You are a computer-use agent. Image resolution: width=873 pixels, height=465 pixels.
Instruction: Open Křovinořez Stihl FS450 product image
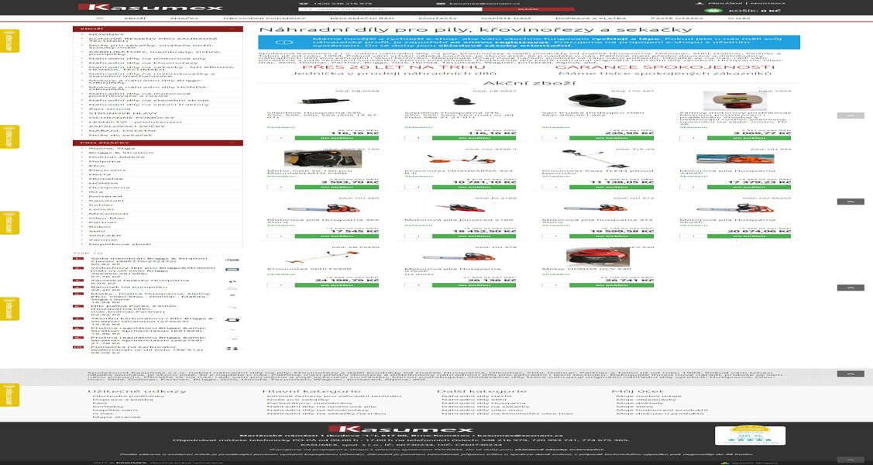(x=322, y=257)
